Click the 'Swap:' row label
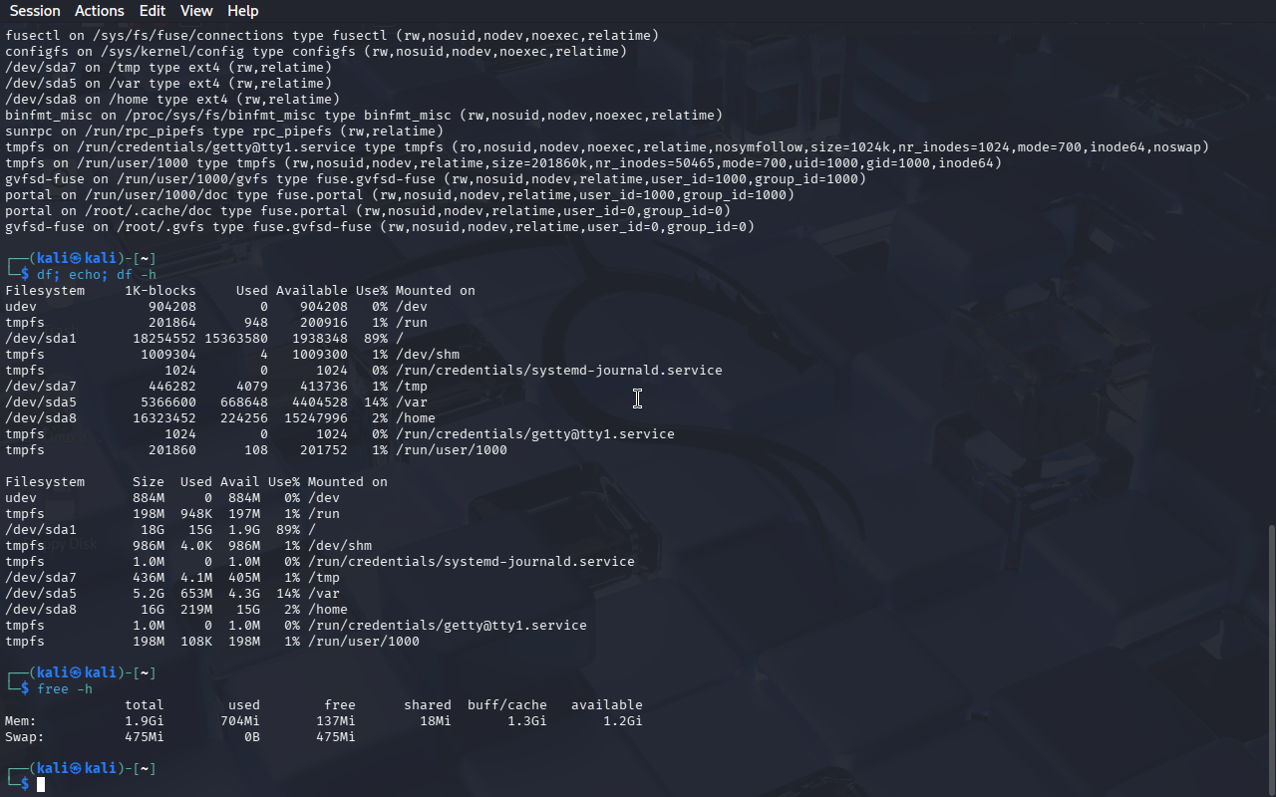This screenshot has height=797, width=1276. pyautogui.click(x=25, y=737)
